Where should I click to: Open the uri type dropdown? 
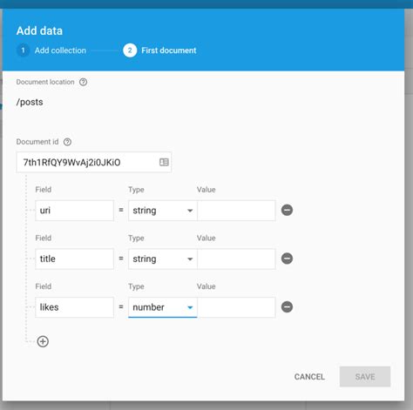click(163, 211)
